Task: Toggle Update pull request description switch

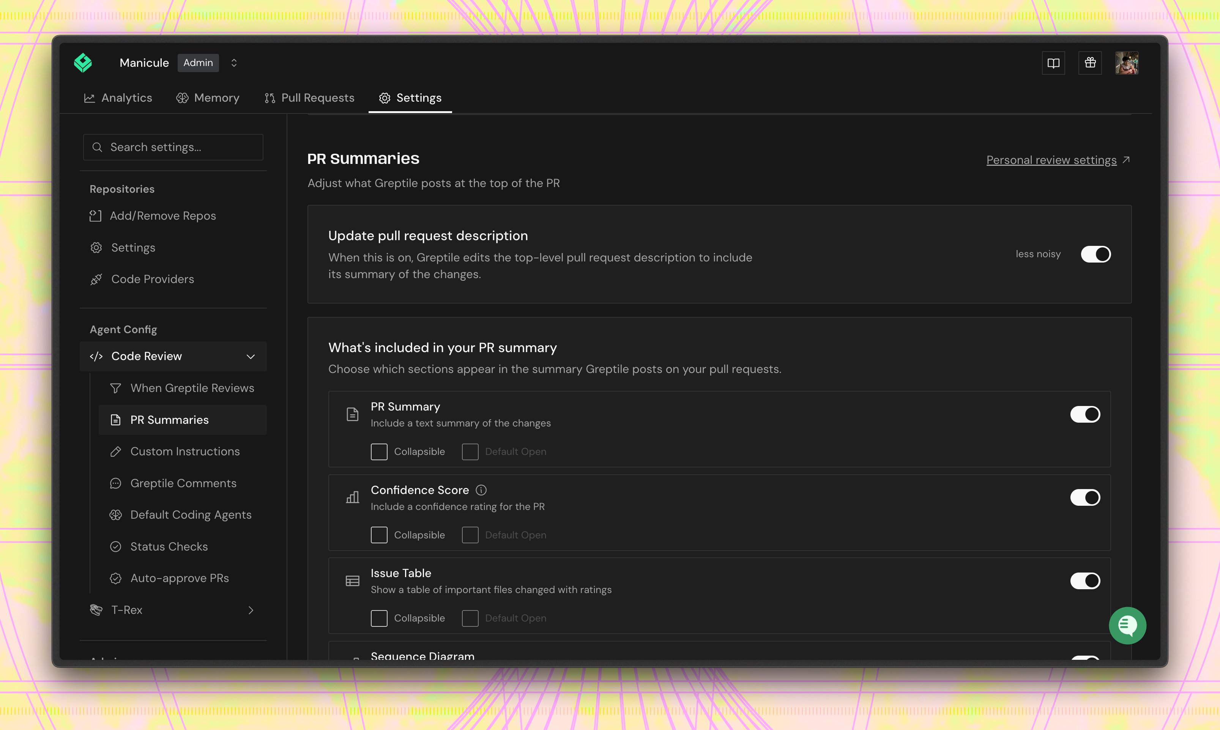Action: pyautogui.click(x=1096, y=254)
